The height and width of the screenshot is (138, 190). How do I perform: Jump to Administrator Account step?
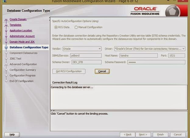(x=22, y=36)
